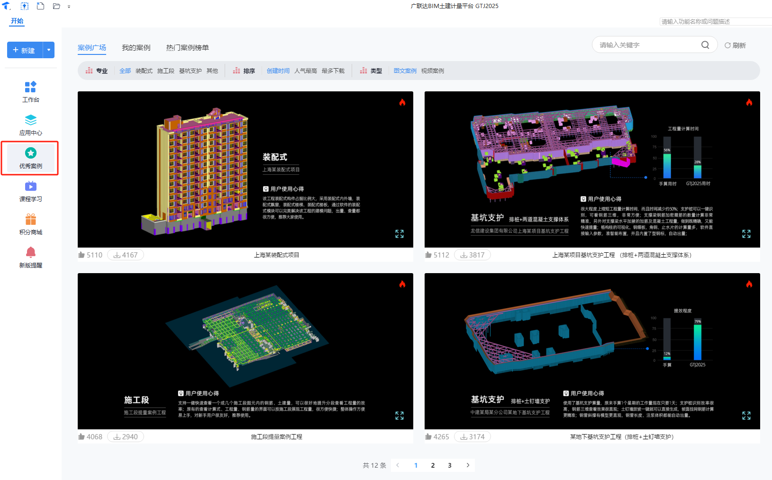Show only 图文案例 type
This screenshot has width=772, height=480.
pos(405,71)
